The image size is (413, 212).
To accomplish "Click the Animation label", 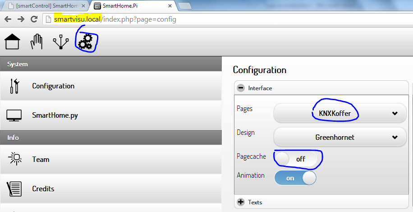I will point(251,175).
